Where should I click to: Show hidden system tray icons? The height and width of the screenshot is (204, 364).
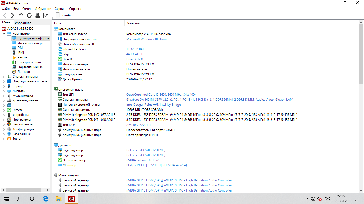click(307, 199)
